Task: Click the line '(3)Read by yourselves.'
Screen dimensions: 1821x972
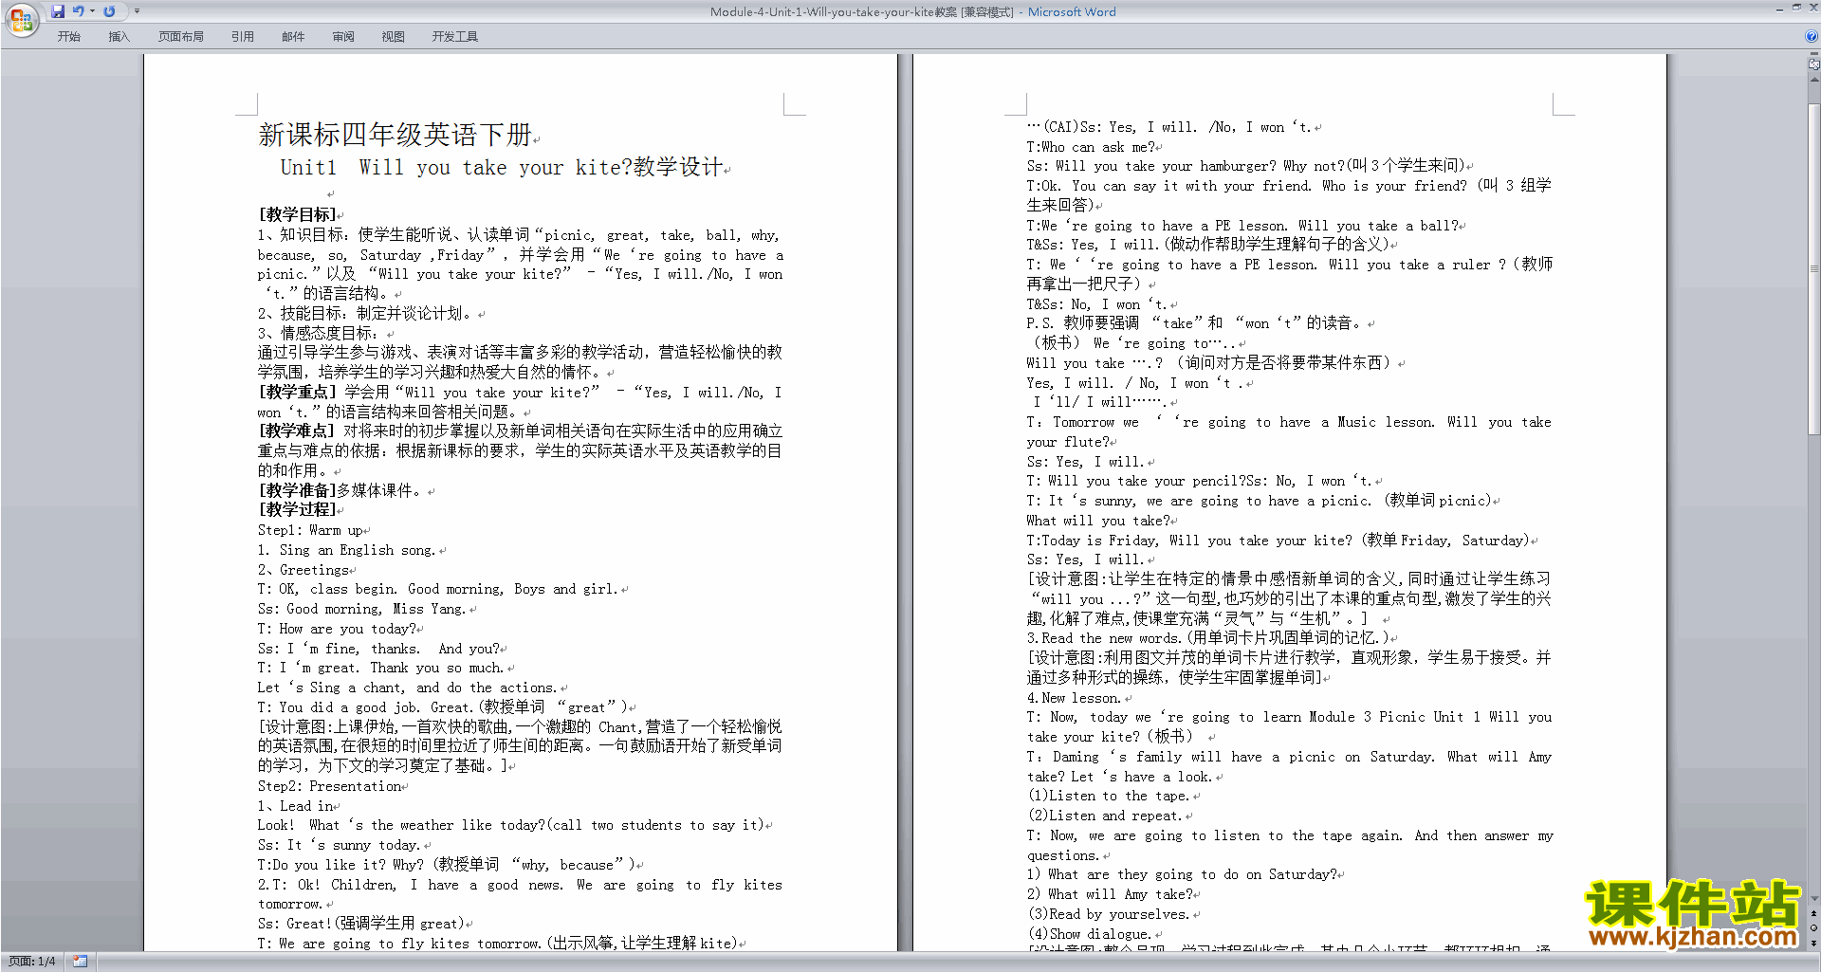Action: 1109,914
